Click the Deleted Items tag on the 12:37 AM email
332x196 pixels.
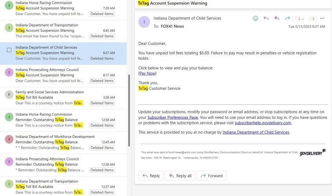102,192
